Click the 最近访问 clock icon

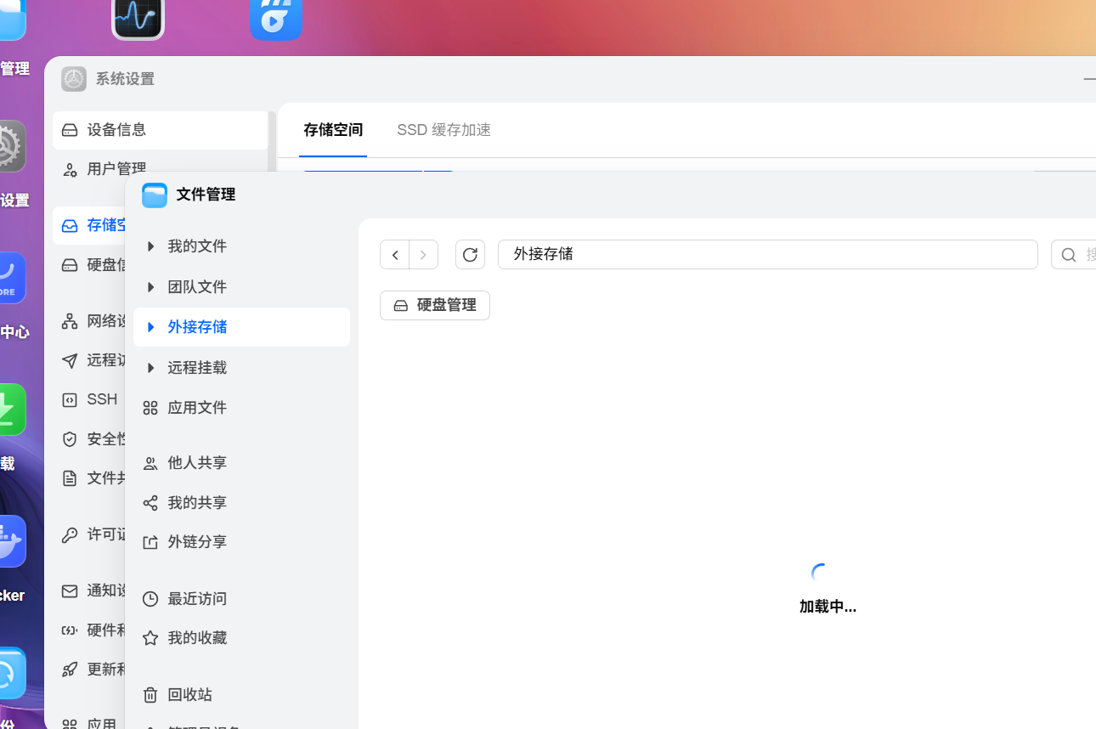point(150,599)
